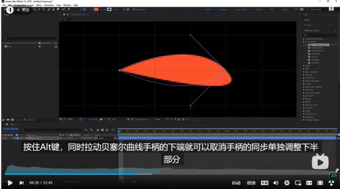
Task: Toggle the RotoBezier checkbox
Action: coord(133,10)
